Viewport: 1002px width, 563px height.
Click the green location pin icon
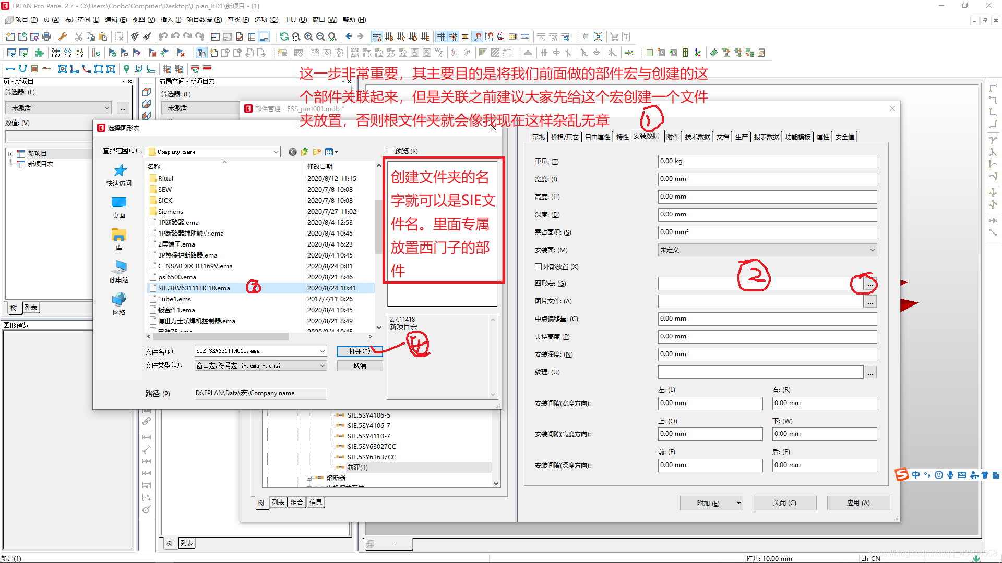click(x=126, y=69)
